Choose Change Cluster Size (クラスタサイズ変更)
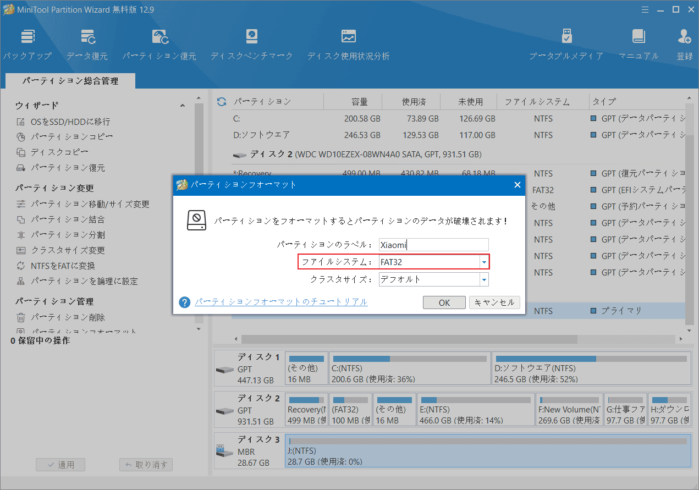 tap(60, 250)
